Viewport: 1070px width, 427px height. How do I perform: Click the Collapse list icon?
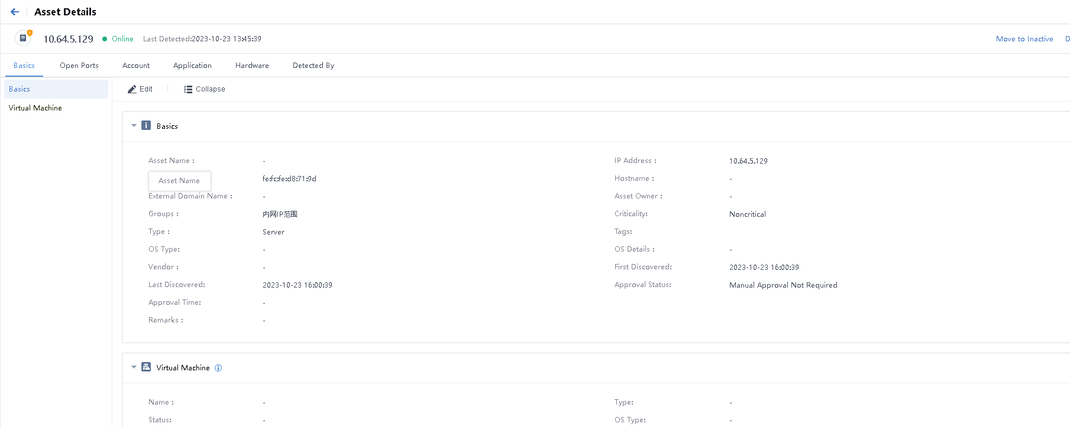click(x=188, y=89)
